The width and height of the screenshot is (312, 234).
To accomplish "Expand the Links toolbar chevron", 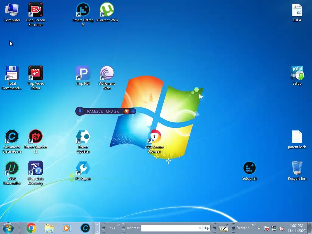I will [119, 225].
